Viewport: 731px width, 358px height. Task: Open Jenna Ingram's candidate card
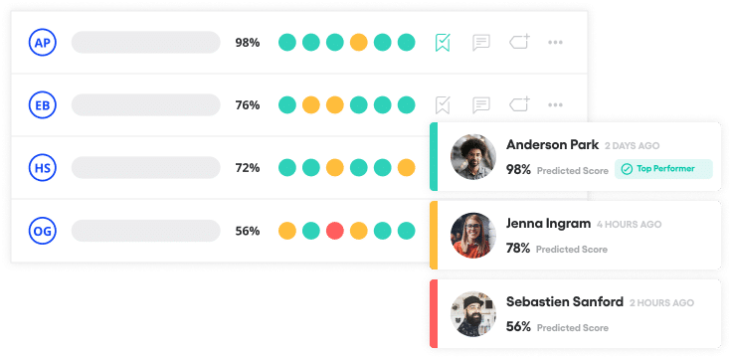pyautogui.click(x=575, y=235)
